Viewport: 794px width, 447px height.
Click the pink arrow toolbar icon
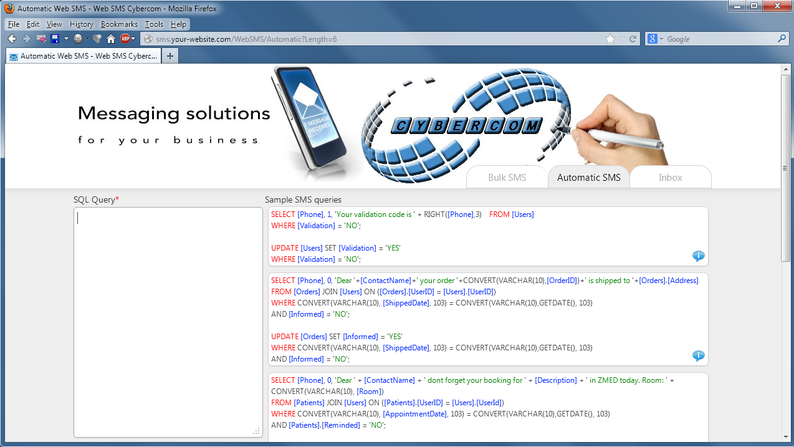tap(41, 39)
